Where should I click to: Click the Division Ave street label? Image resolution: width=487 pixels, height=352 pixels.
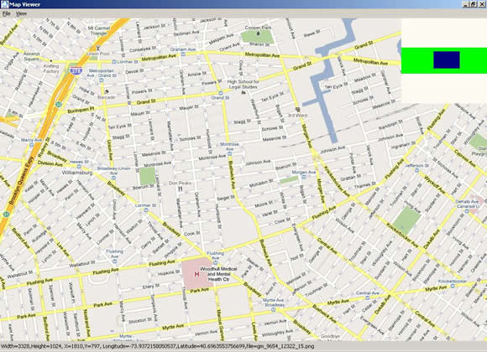(50, 163)
